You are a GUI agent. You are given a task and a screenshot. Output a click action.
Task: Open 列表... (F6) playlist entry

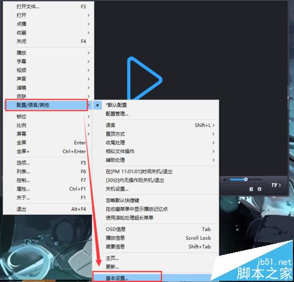point(49,172)
